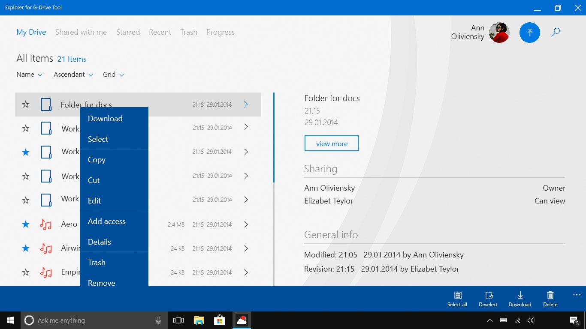
Task: Click the view more button
Action: pos(332,144)
